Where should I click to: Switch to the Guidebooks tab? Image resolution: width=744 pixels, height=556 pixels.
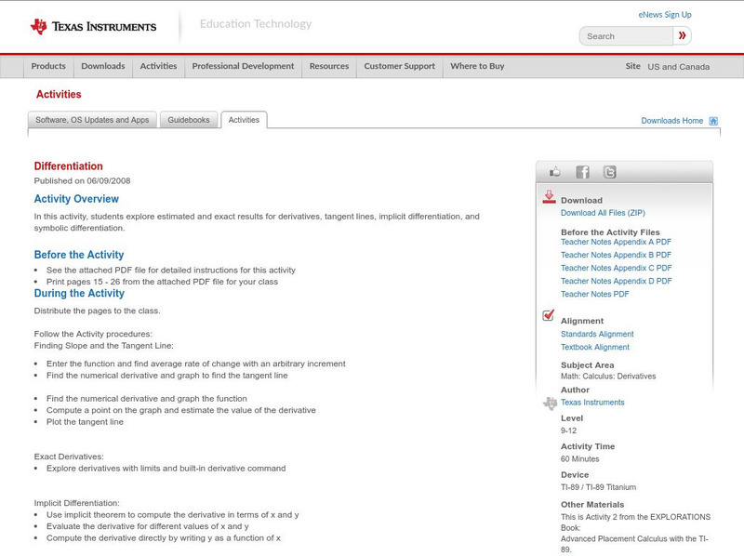click(x=189, y=120)
